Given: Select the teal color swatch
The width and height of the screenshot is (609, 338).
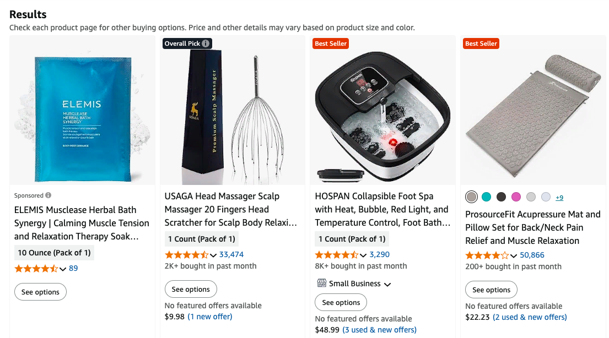Looking at the screenshot, I should point(486,197).
